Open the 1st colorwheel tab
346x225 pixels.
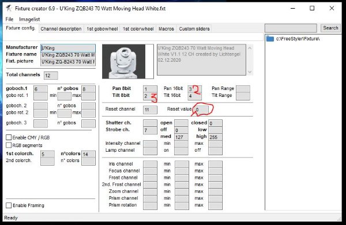[x=138, y=29]
